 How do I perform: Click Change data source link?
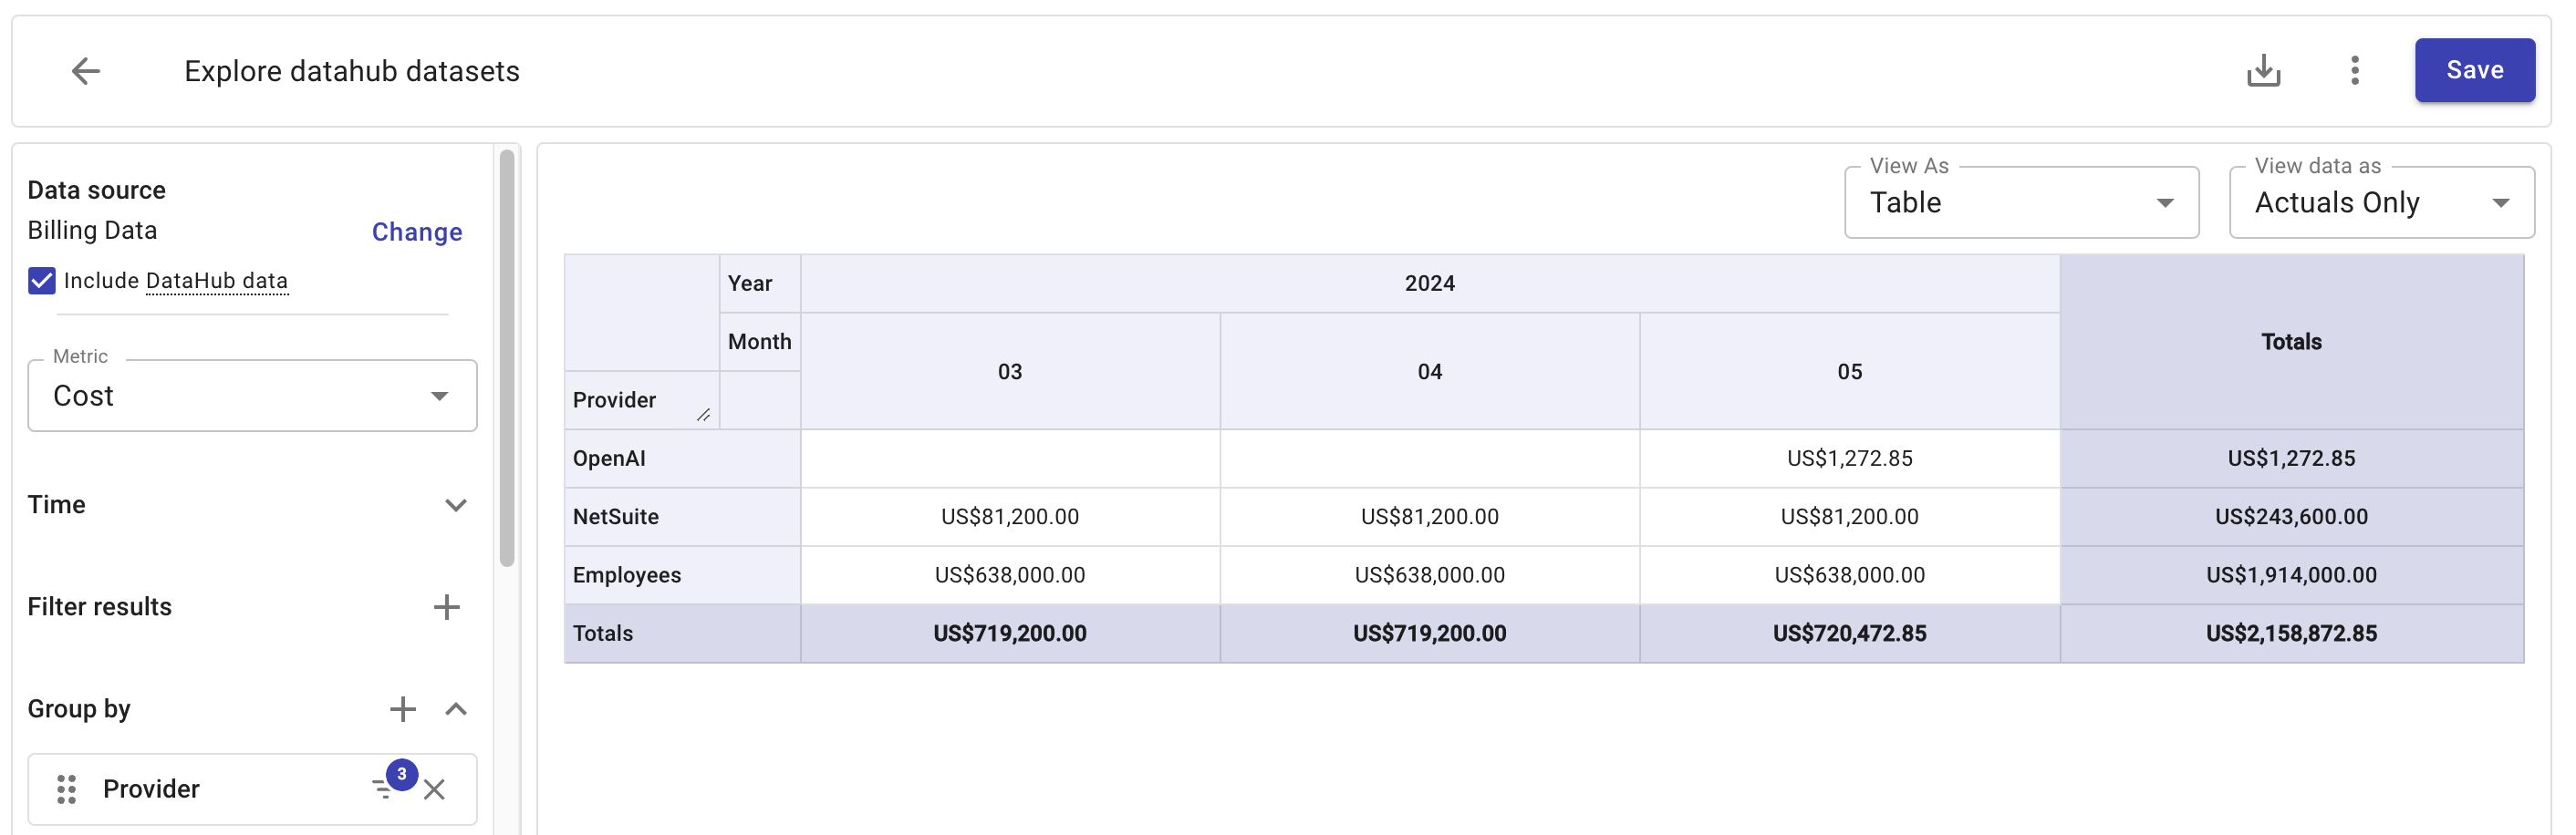tap(417, 232)
